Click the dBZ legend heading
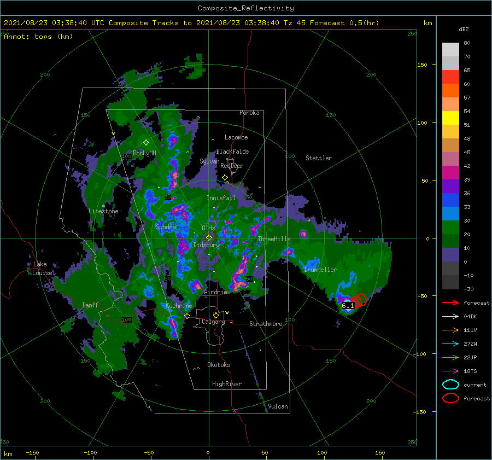This screenshot has height=460, width=492. (464, 29)
